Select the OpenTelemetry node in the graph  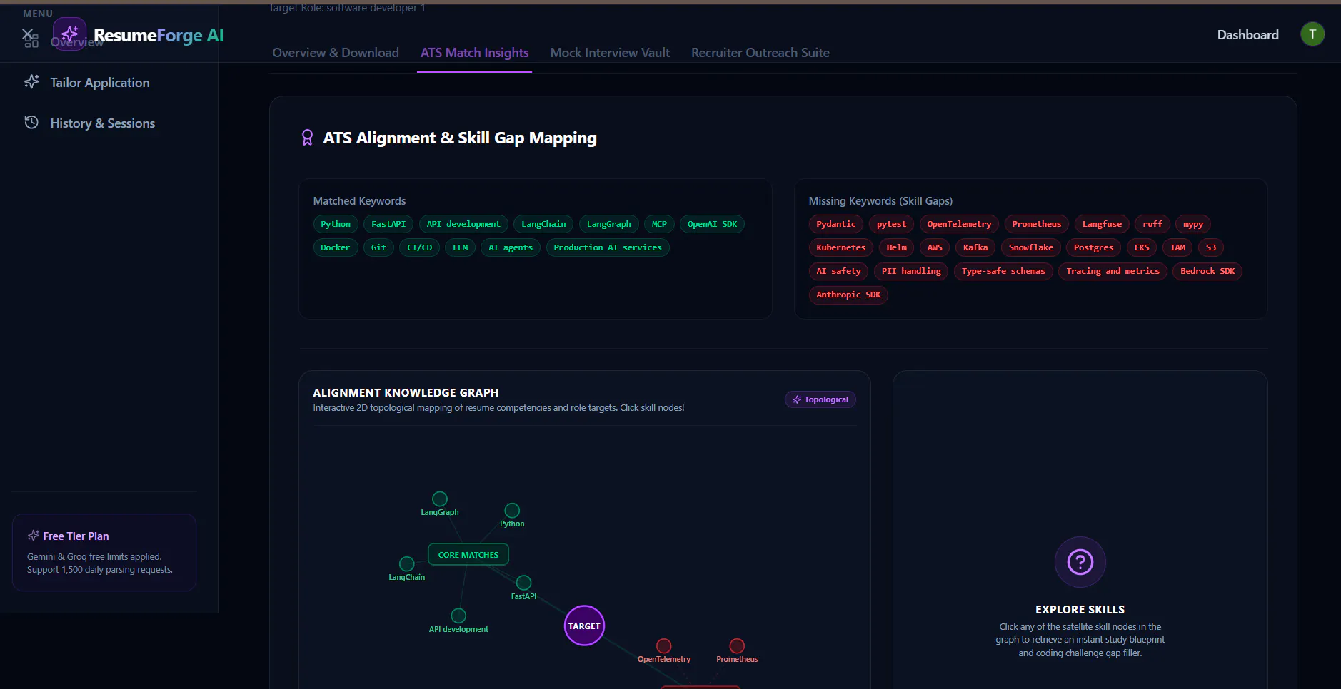pos(664,645)
